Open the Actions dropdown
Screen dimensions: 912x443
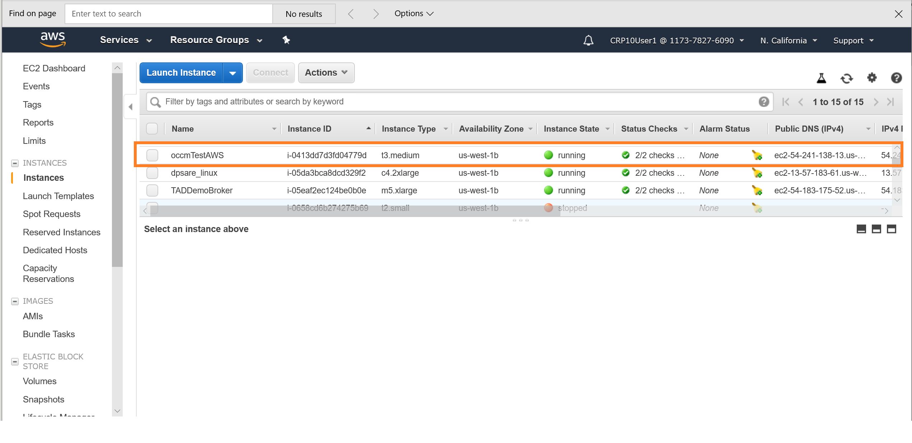tap(325, 72)
